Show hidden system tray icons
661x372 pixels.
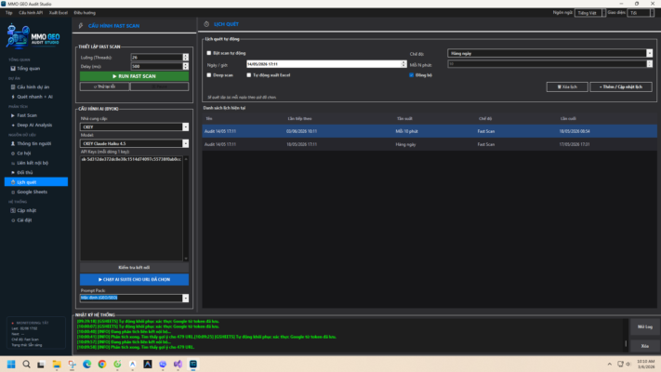coord(610,364)
